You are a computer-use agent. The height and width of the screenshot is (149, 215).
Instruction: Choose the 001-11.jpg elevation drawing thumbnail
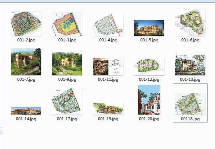coord(108,66)
